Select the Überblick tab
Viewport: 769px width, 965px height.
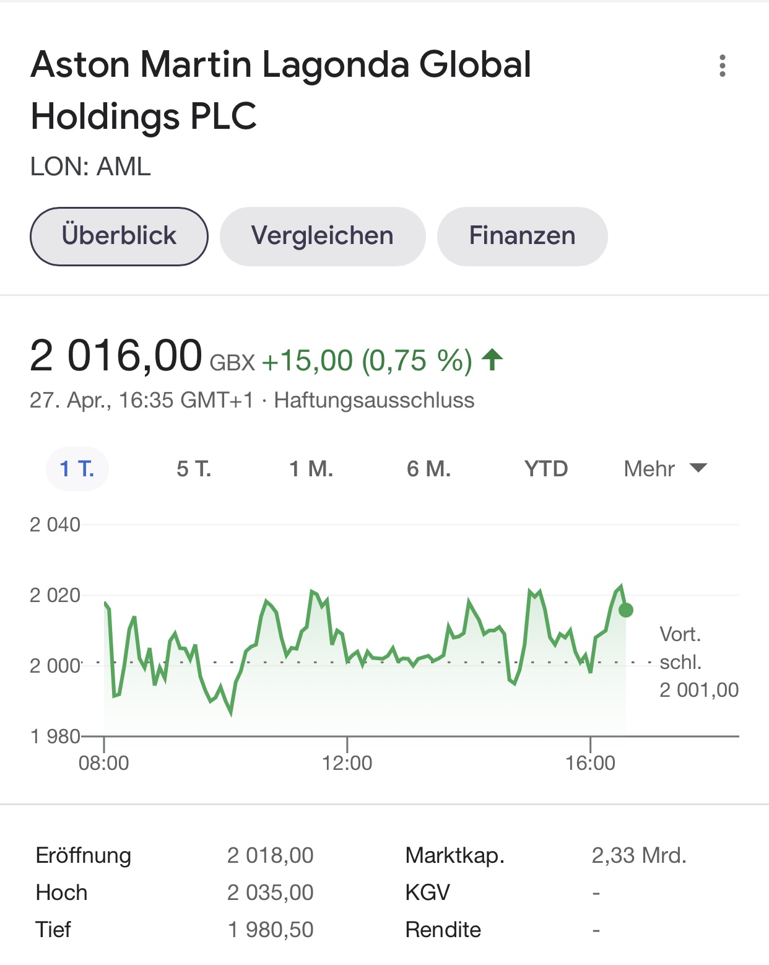point(119,237)
